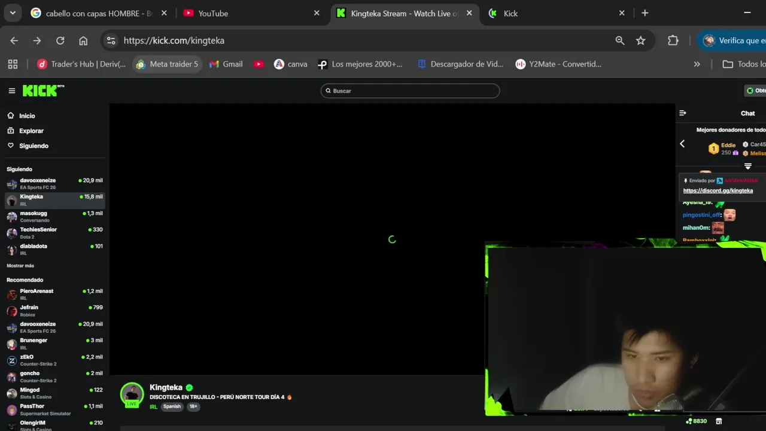Open the discord.gg/kingteka pinned link

tap(718, 191)
